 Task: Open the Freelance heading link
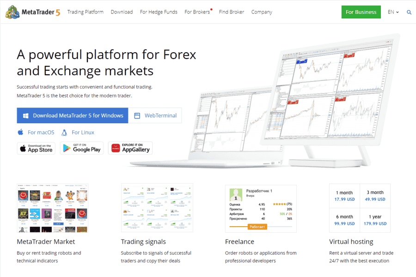click(x=239, y=241)
